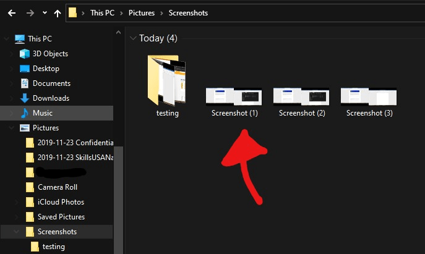The image size is (425, 254).
Task: Select the Screenshot (3) thumbnail
Action: coord(369,96)
